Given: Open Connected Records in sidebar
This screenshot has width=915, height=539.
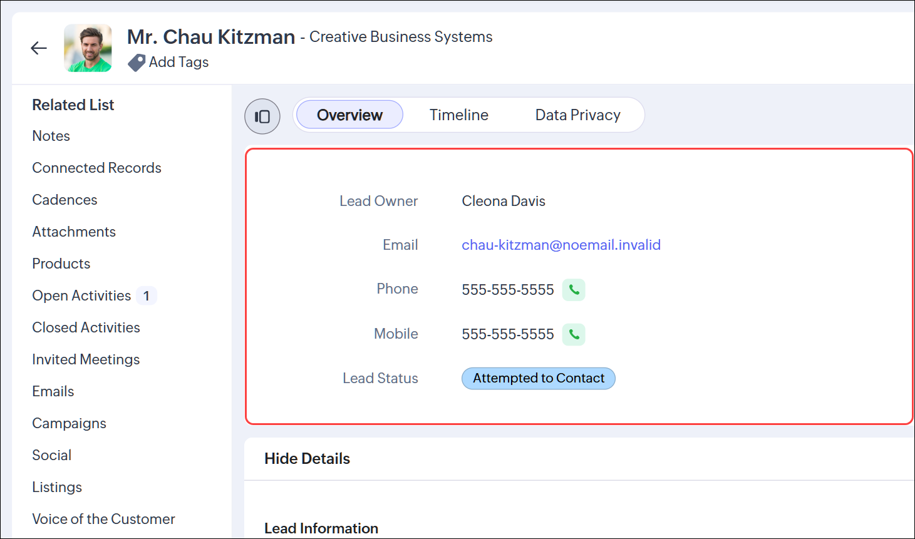Looking at the screenshot, I should click(96, 168).
